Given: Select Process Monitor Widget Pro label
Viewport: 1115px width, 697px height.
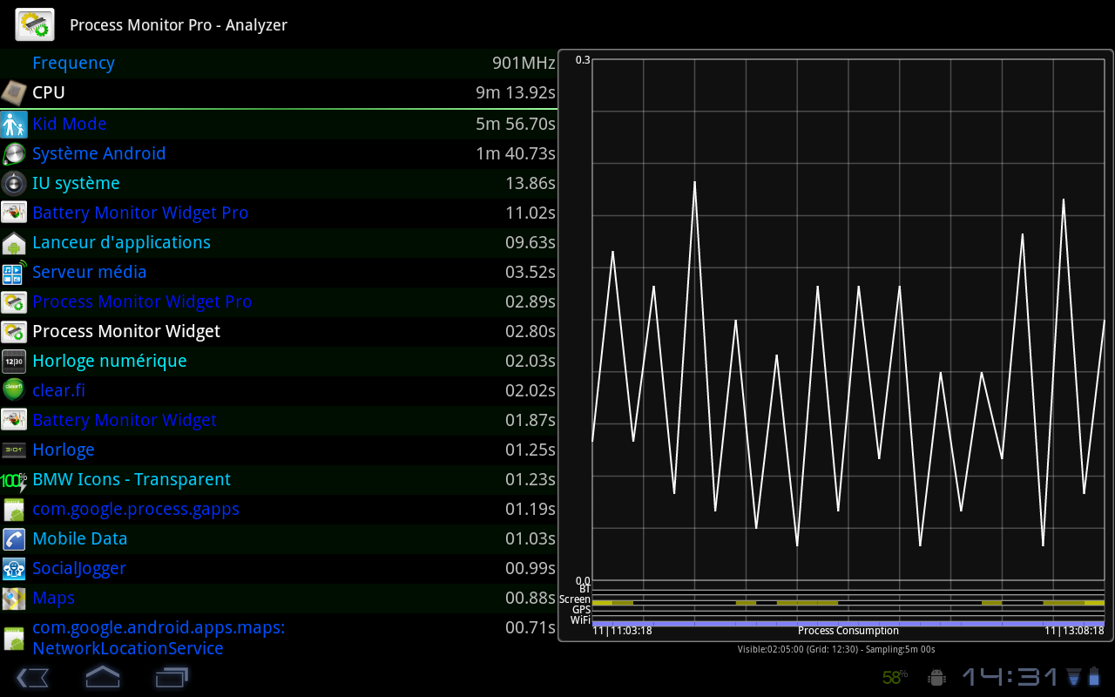Looking at the screenshot, I should click(x=142, y=301).
